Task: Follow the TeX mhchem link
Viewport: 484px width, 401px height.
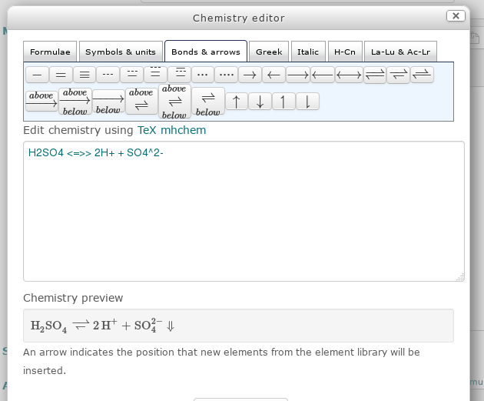Action: [x=171, y=130]
